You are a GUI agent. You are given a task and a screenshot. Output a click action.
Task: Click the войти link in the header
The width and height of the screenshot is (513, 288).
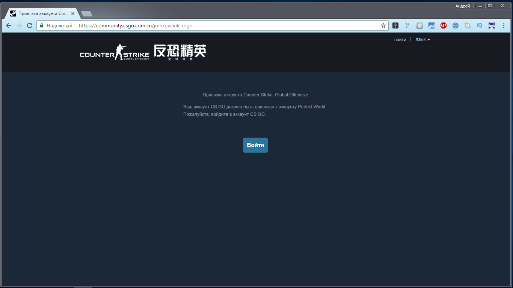(x=400, y=40)
